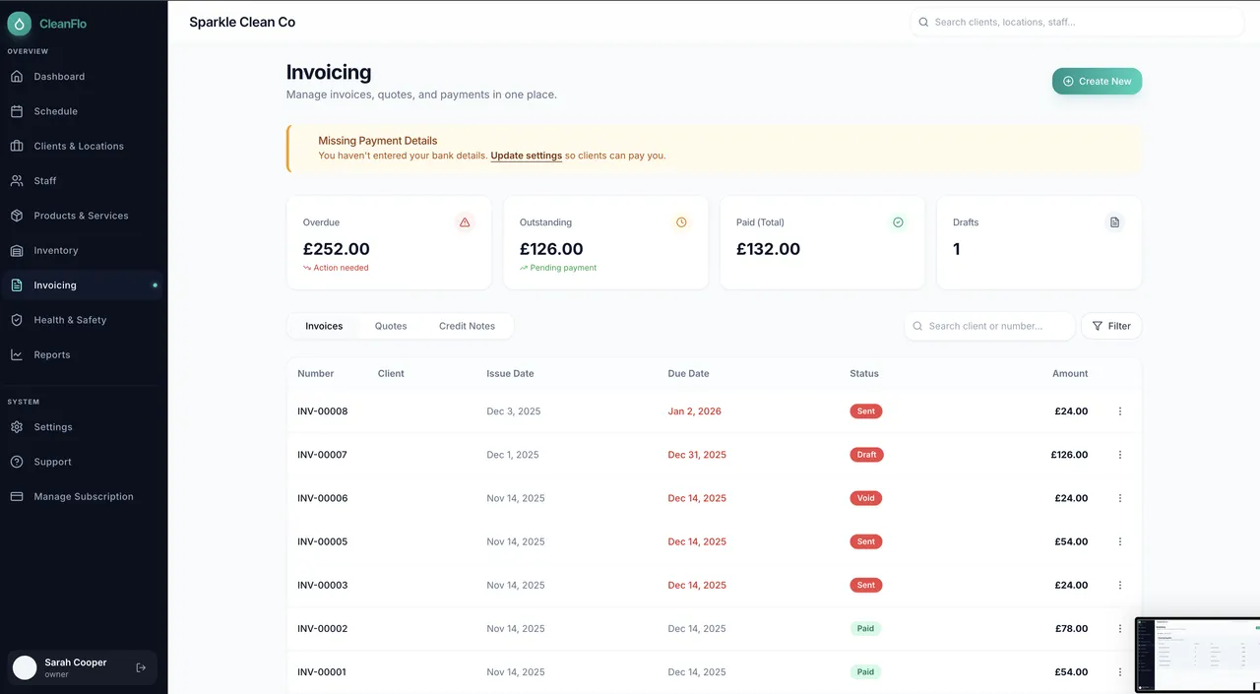This screenshot has width=1260, height=694.
Task: Focus the global search clients, locations, staff box
Action: point(1078,22)
